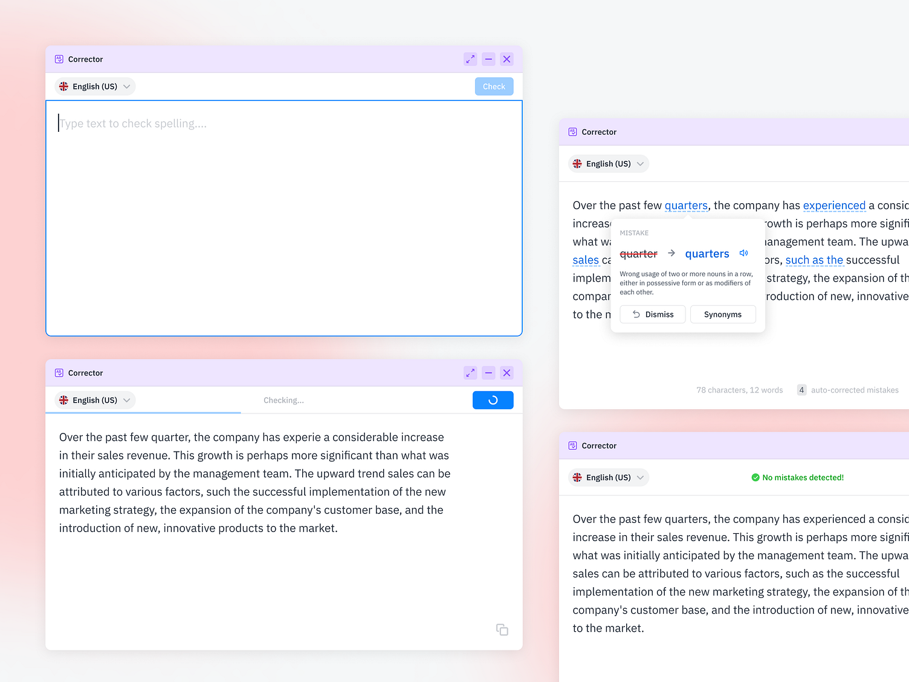Screen dimensions: 909x682
Task: Open Synonyms for the word "quarters"
Action: (723, 314)
